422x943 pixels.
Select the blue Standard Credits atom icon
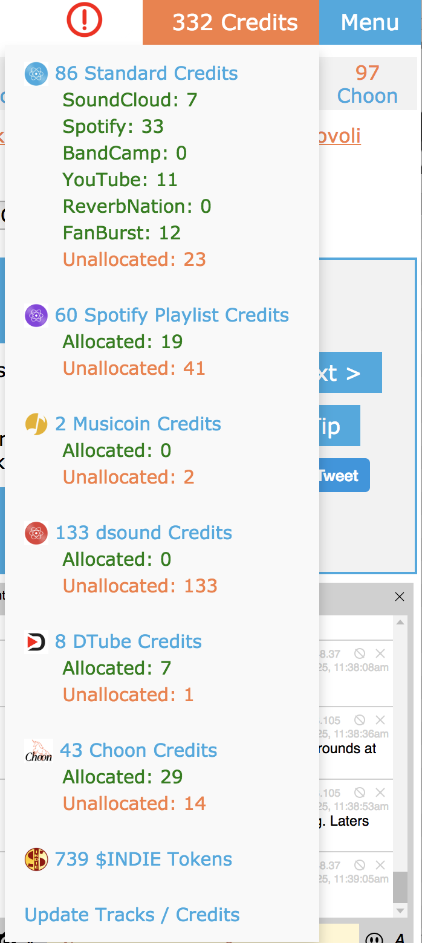36,73
